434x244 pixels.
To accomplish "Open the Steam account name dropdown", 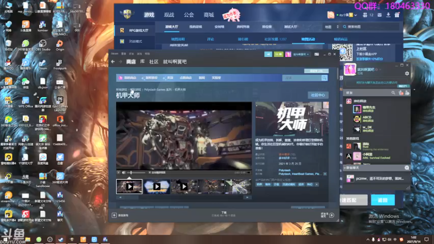I will coord(301,54).
